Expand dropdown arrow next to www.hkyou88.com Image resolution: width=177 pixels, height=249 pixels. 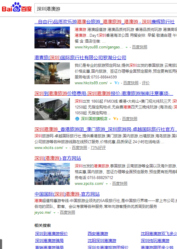[x=126, y=47]
